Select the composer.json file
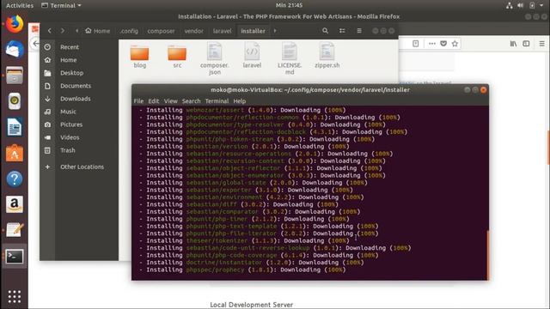The height and width of the screenshot is (309, 550). click(x=214, y=58)
